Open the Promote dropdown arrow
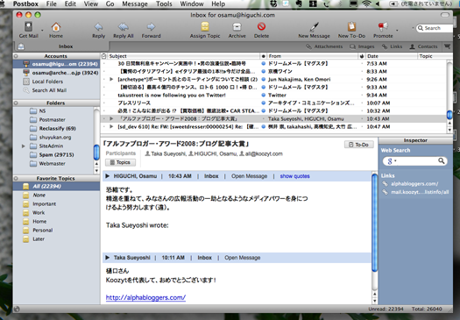This screenshot has height=320, width=460. [397, 30]
